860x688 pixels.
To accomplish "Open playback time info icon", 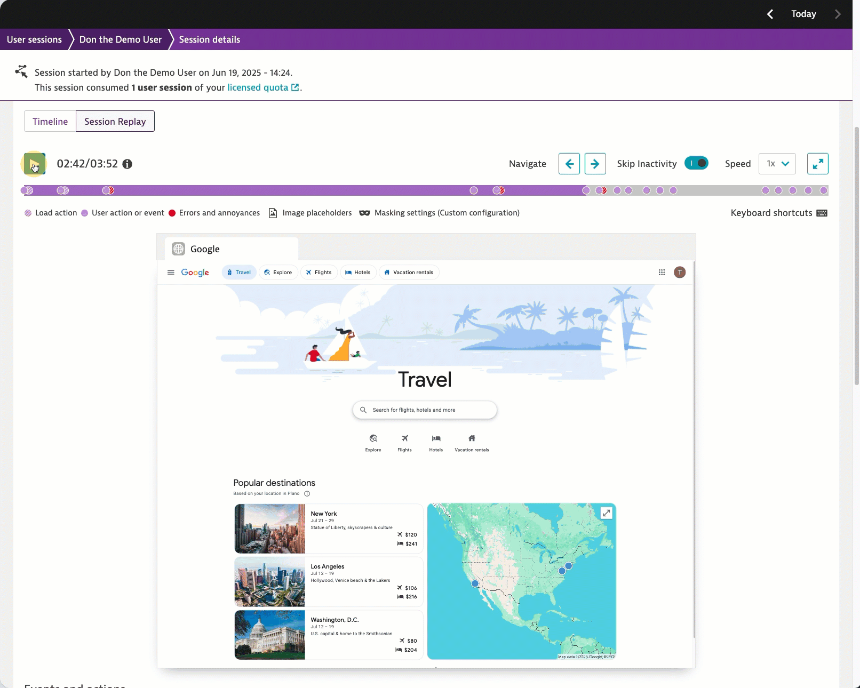I will [x=127, y=164].
